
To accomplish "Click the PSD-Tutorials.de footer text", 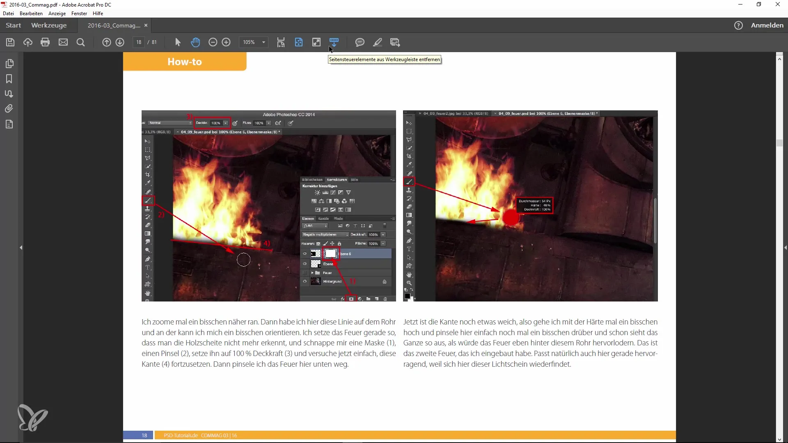I will [181, 435].
